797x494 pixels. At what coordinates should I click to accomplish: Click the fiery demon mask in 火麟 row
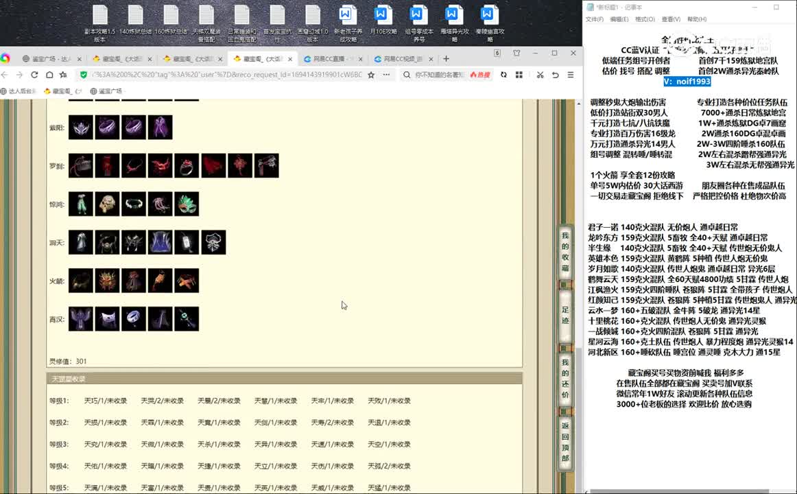click(107, 281)
